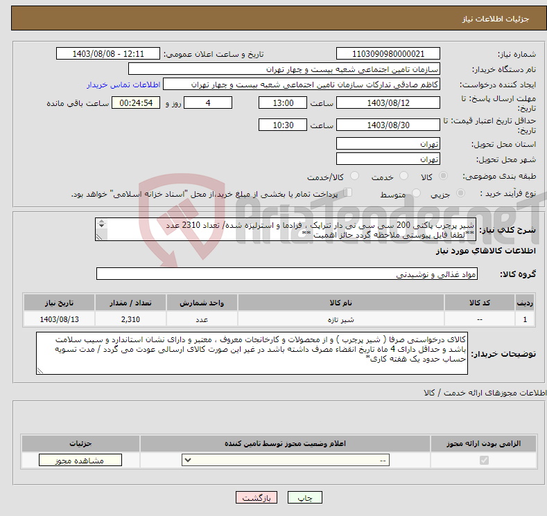Viewport: 547px width, 516px height.
Task: Click the row number cell 1
Action: (x=525, y=319)
